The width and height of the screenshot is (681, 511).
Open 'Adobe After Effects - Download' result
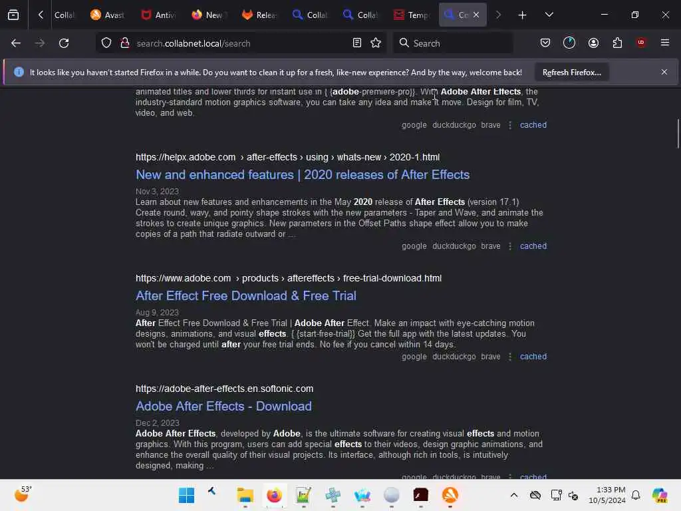tap(223, 407)
